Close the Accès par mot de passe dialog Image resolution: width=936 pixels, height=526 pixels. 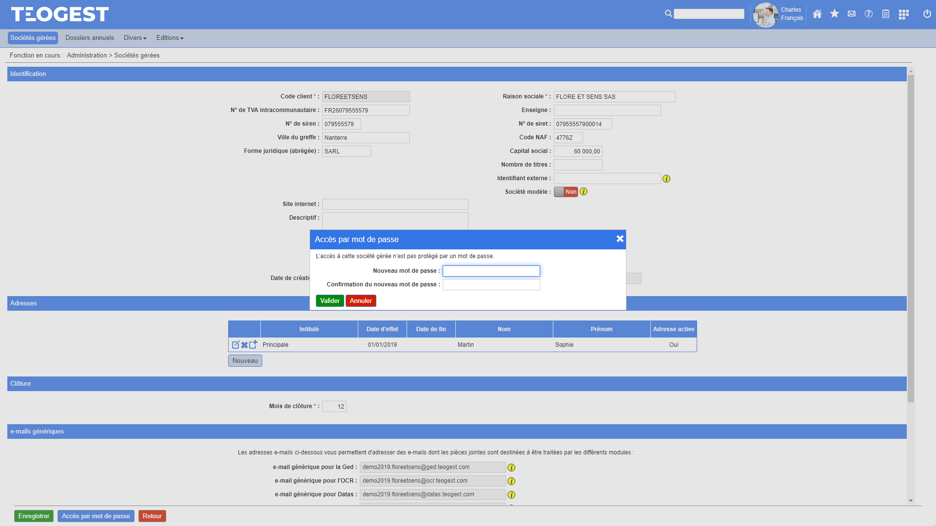point(620,239)
